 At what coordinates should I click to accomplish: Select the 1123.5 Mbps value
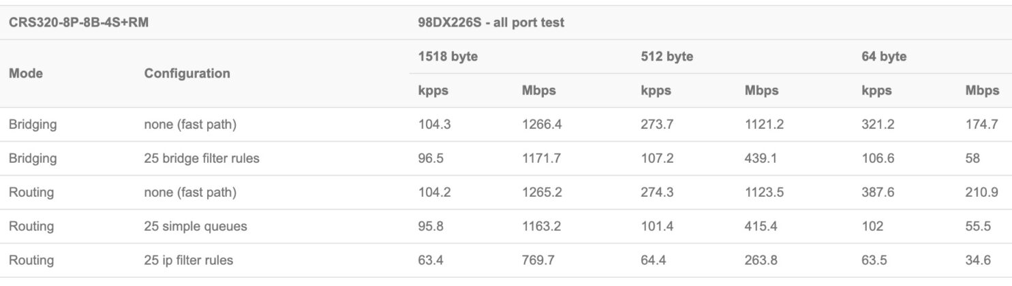point(764,193)
